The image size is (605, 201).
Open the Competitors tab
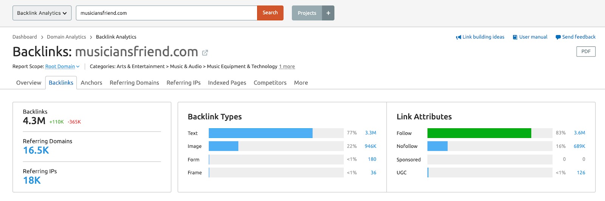(x=270, y=83)
